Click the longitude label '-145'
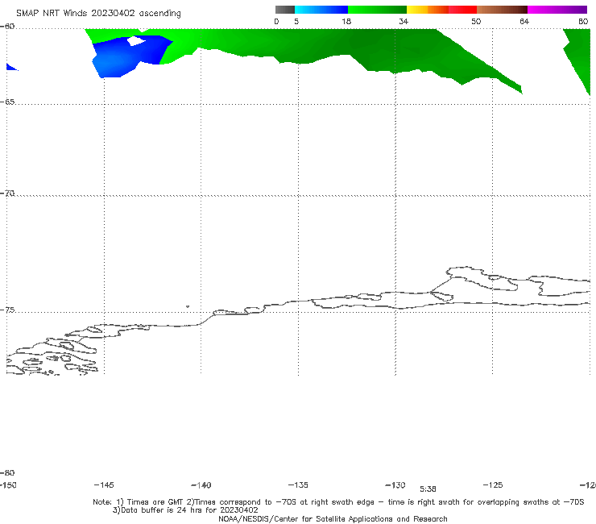The image size is (596, 524). (x=104, y=485)
